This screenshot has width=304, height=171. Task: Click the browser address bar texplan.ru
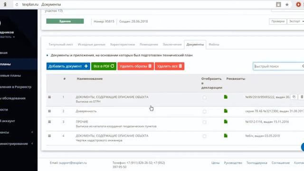[x=30, y=4]
